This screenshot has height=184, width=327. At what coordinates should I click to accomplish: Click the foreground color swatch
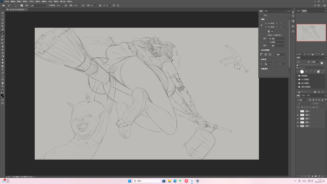[2, 95]
